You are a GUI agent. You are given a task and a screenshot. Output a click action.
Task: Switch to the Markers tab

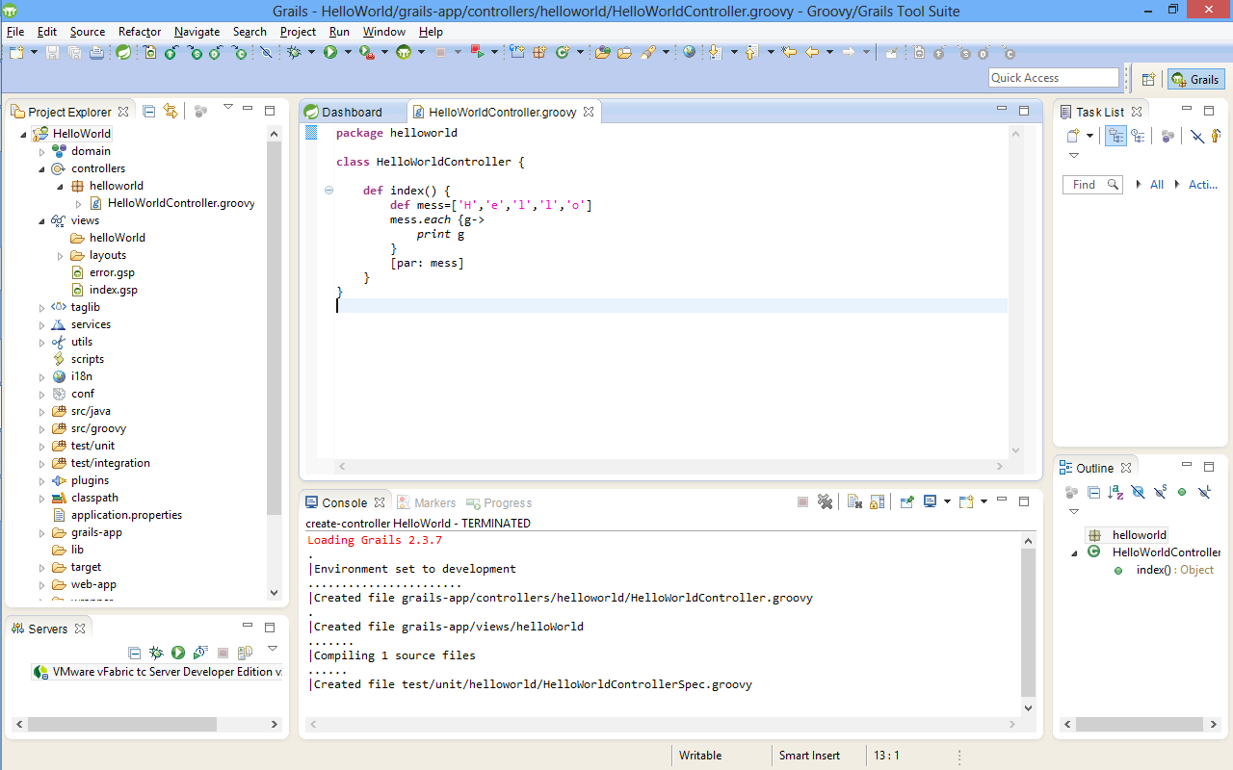coord(426,502)
